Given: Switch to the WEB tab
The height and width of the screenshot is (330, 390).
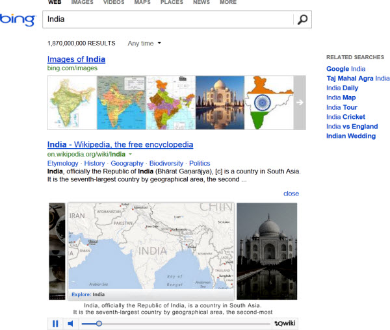Looking at the screenshot, I should coord(55,2).
